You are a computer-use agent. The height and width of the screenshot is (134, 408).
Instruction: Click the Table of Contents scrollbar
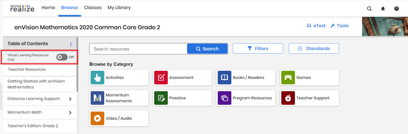(77, 65)
